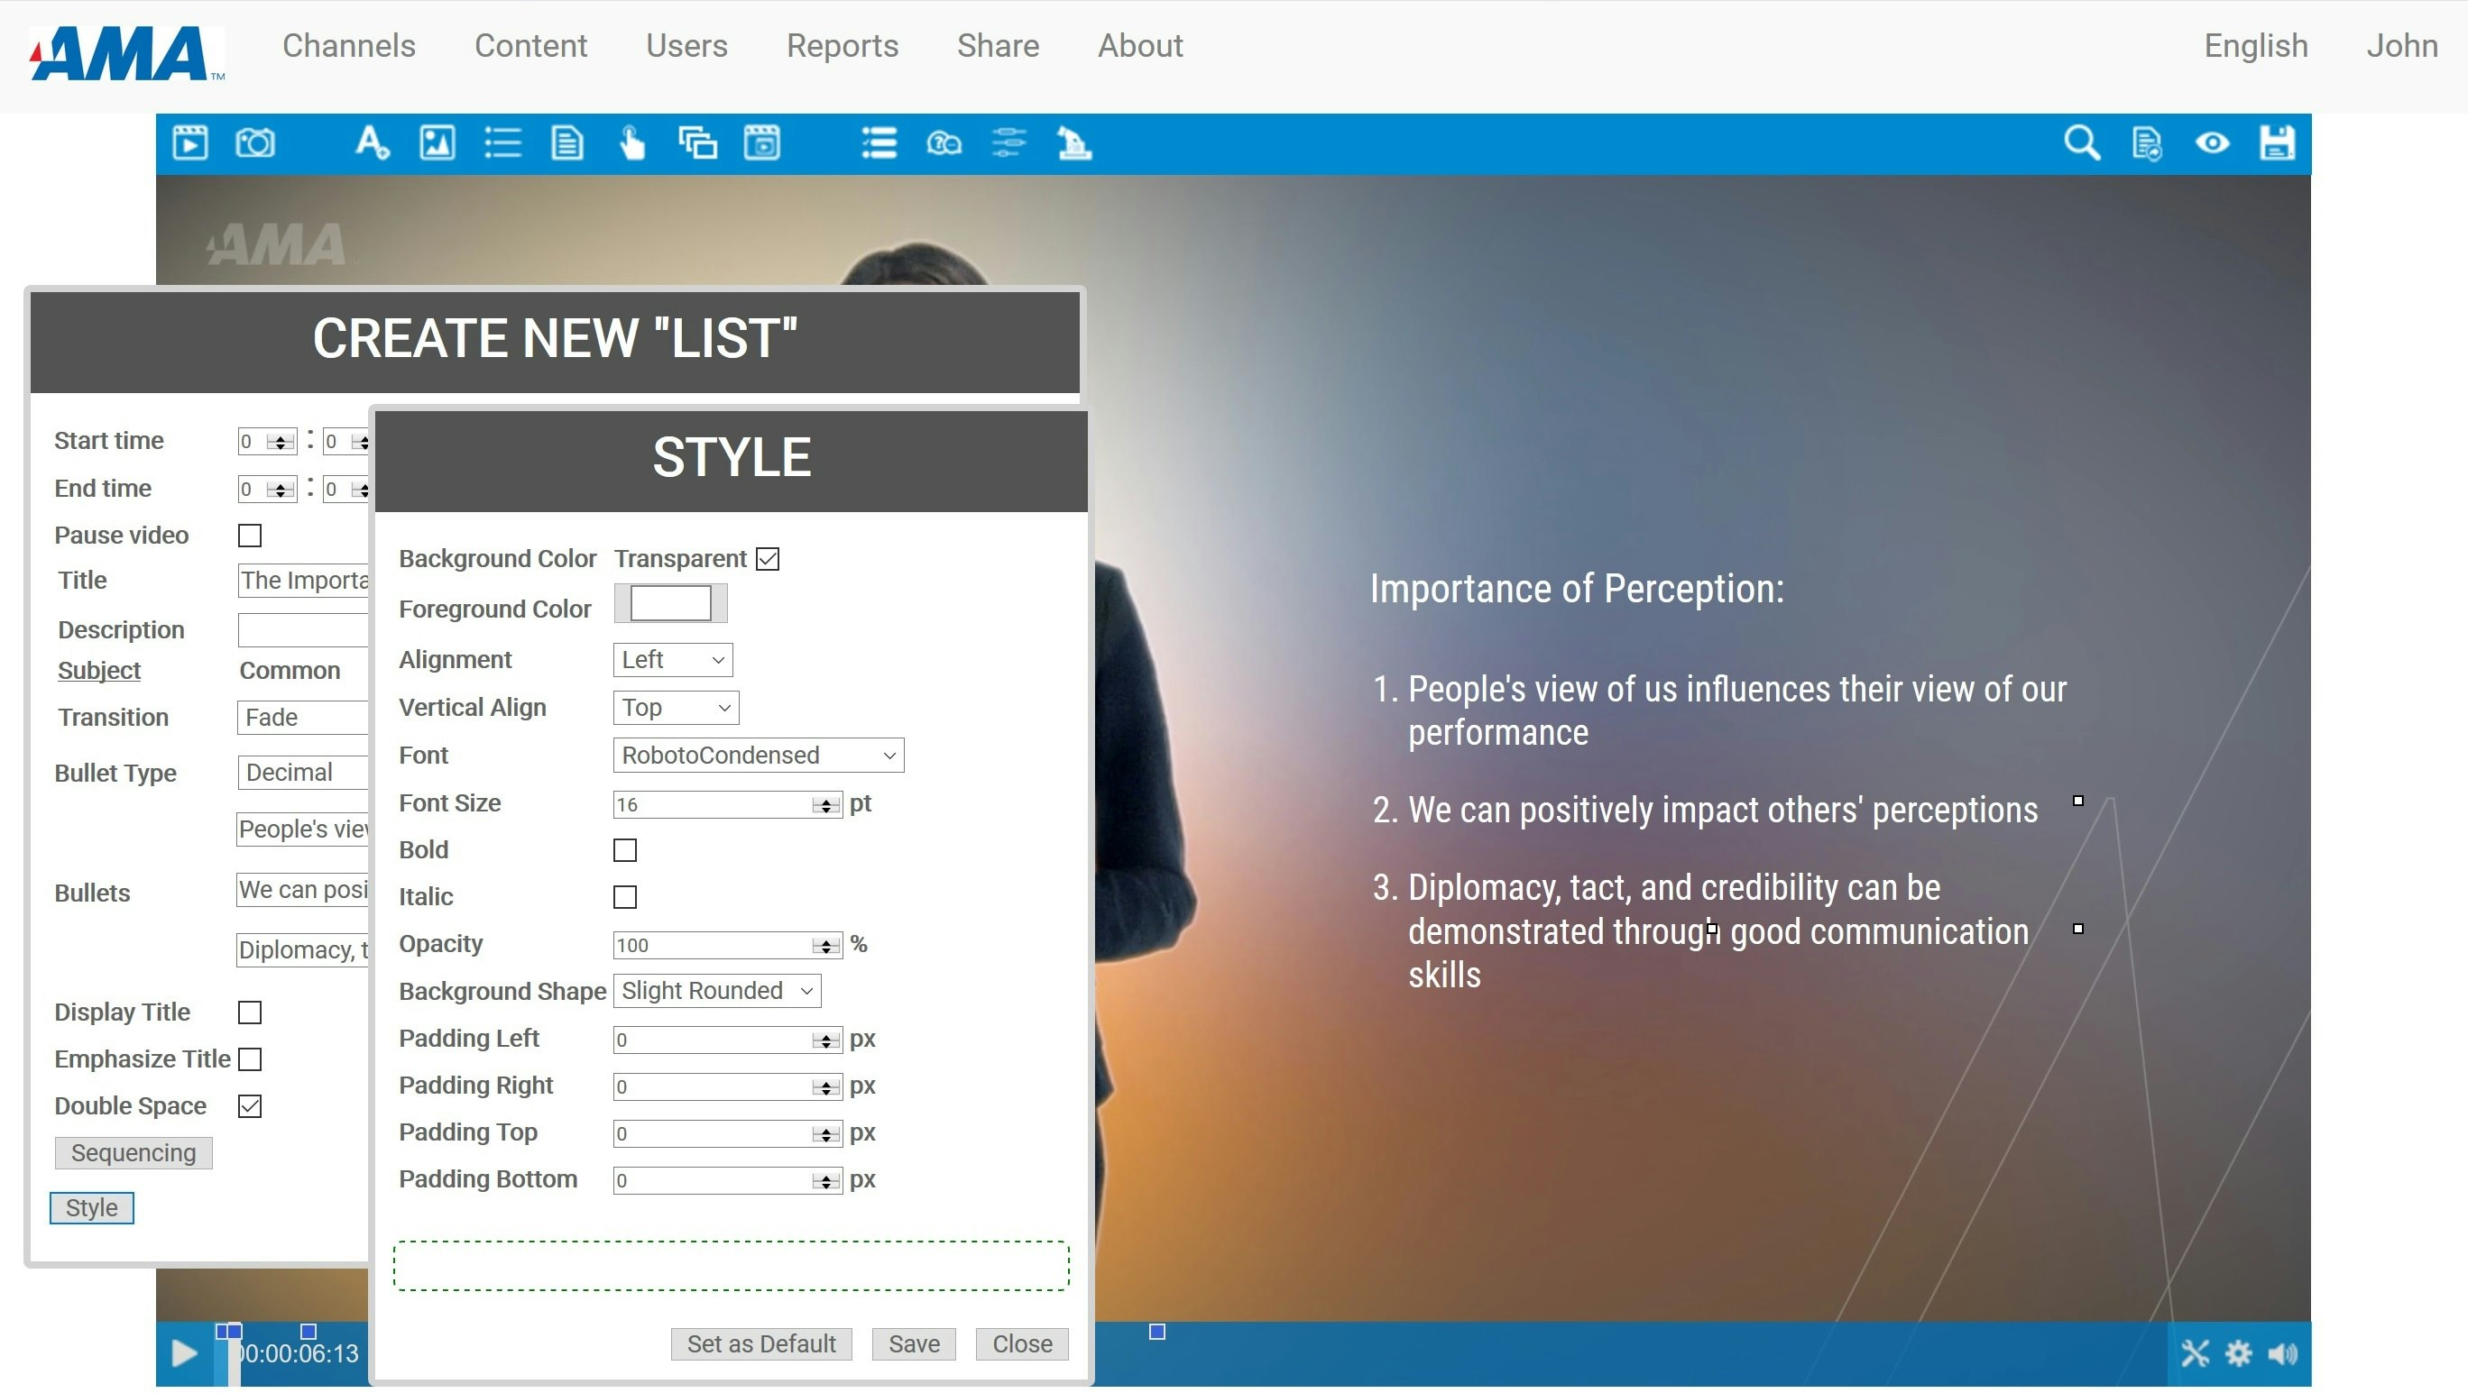Click the Sequencing button

point(134,1152)
